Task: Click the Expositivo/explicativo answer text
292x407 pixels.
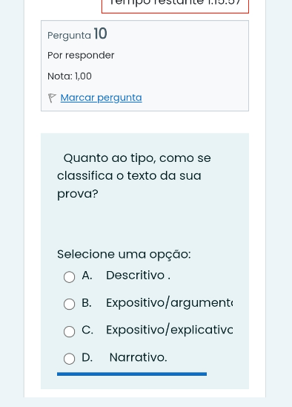Action: point(170,330)
